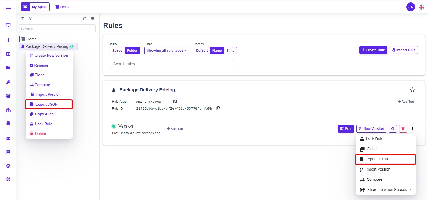Screen dimensions: 428x200
Task: Click the red trash delete version button
Action: [403, 128]
